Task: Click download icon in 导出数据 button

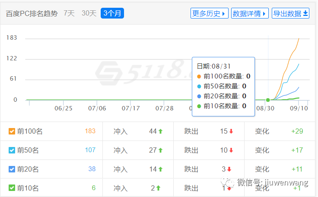Action: (x=305, y=13)
